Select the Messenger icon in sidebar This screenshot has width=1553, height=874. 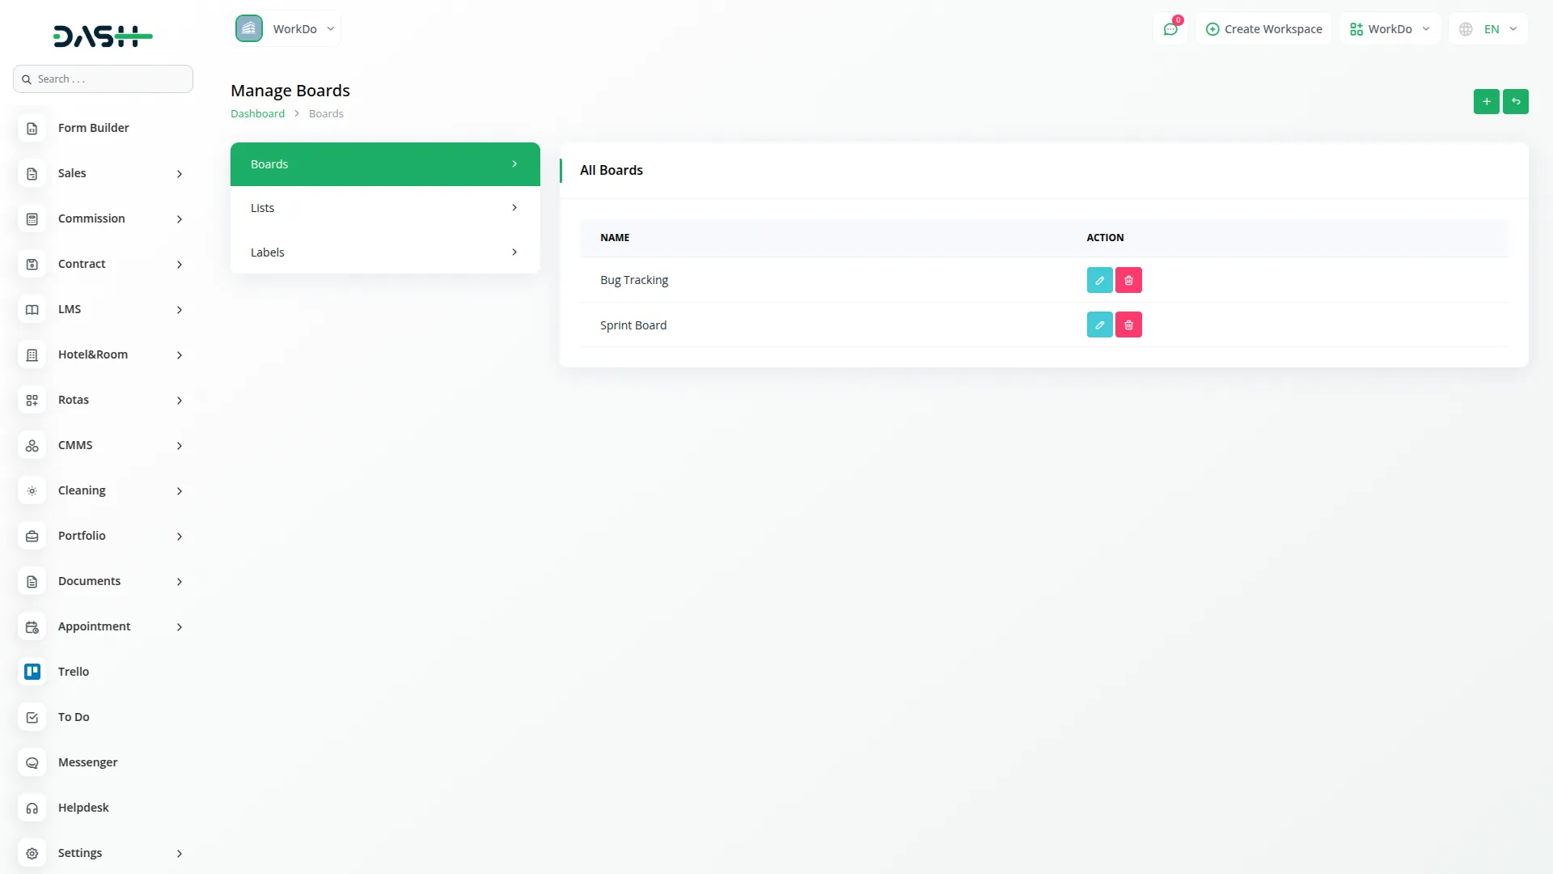(32, 762)
